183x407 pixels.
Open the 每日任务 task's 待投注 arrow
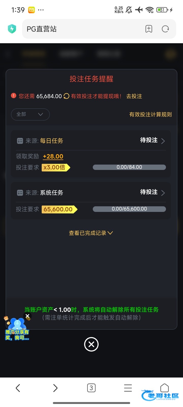163,141
